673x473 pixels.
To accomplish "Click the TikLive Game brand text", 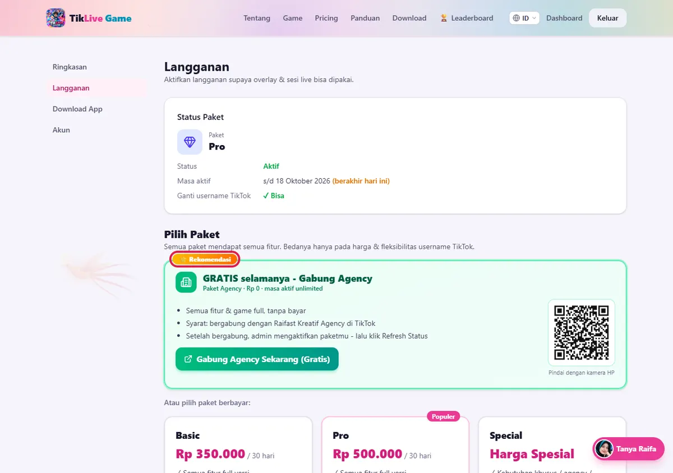I will pyautogui.click(x=100, y=18).
